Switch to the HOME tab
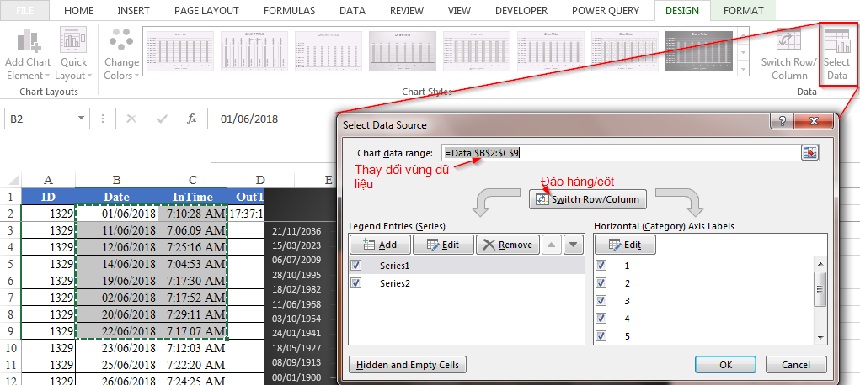Viewport: 860px width, 385px height. [78, 10]
